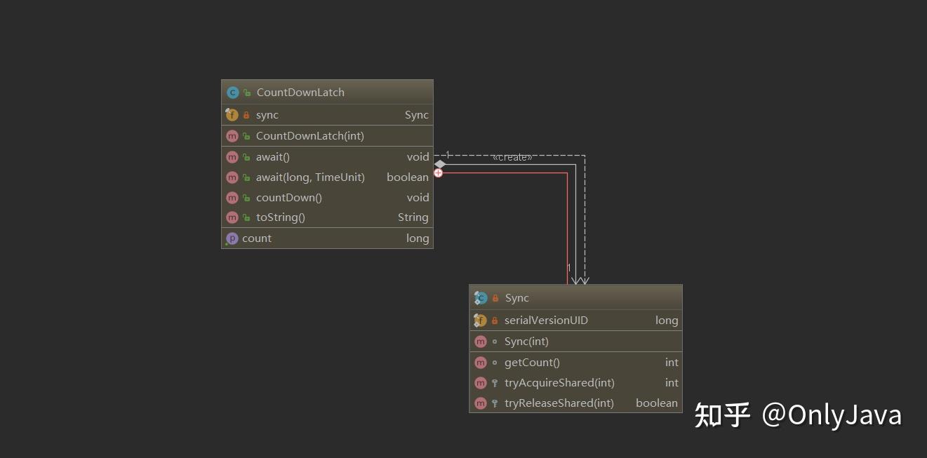
Task: Click the long type of serialVersionUID
Action: [667, 321]
